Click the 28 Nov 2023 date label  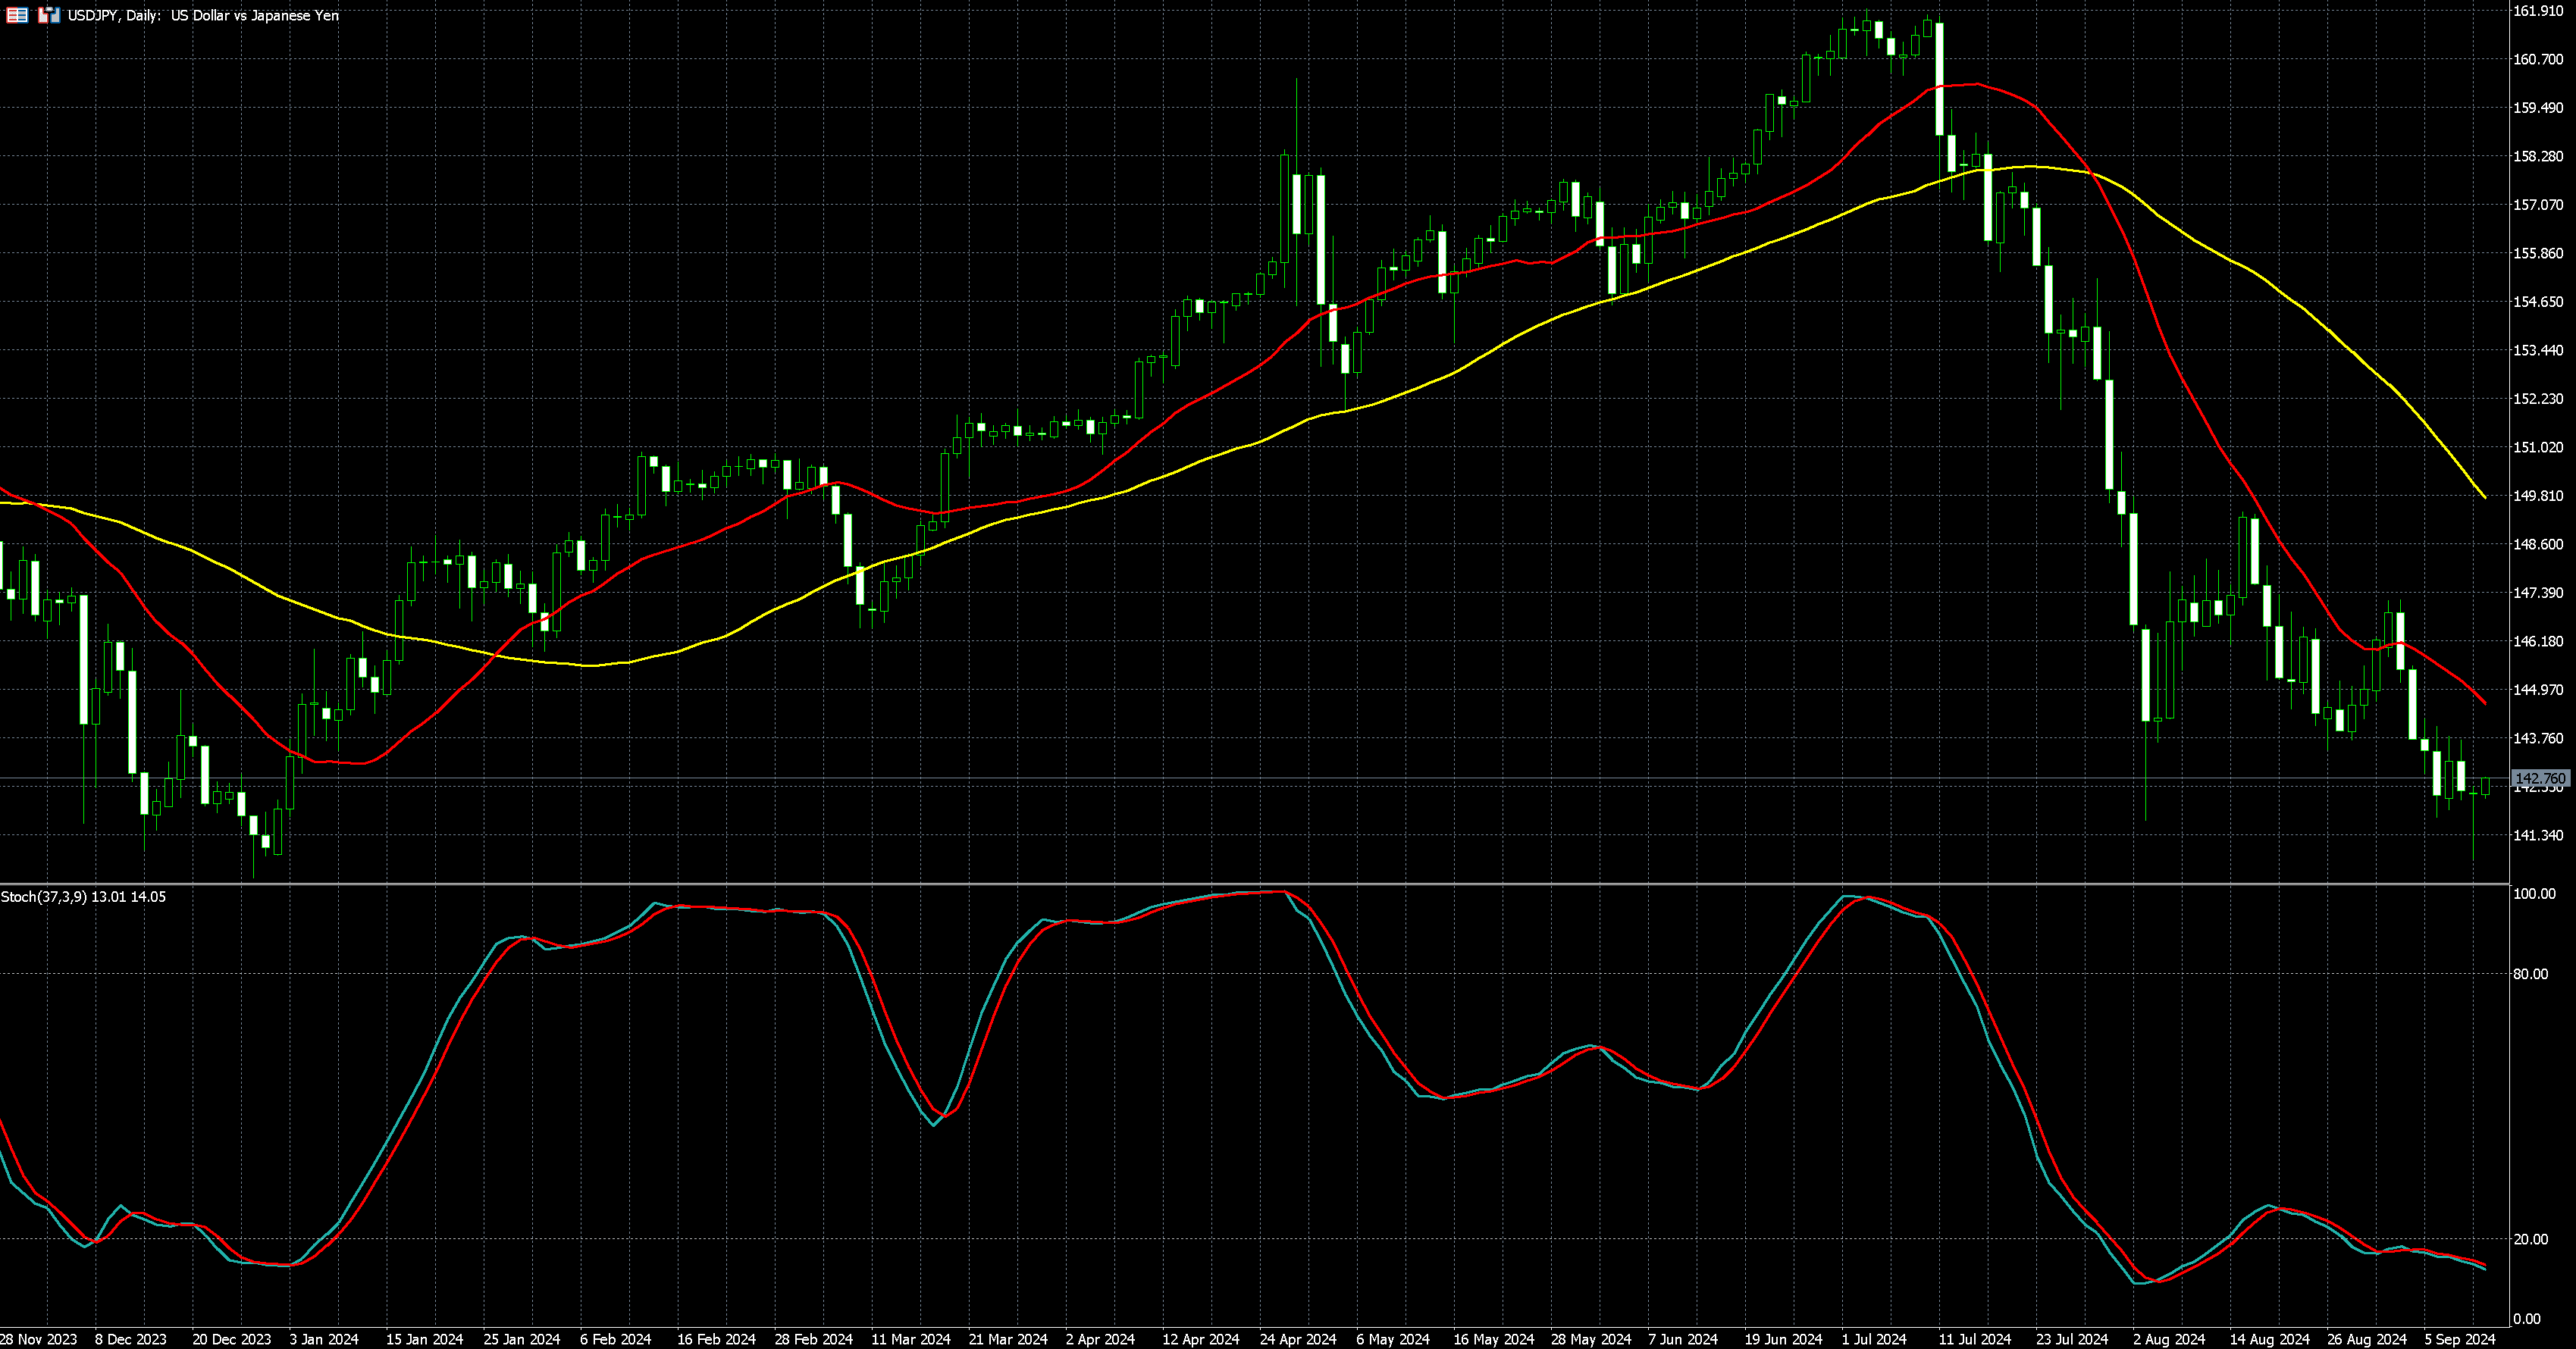pyautogui.click(x=38, y=1339)
